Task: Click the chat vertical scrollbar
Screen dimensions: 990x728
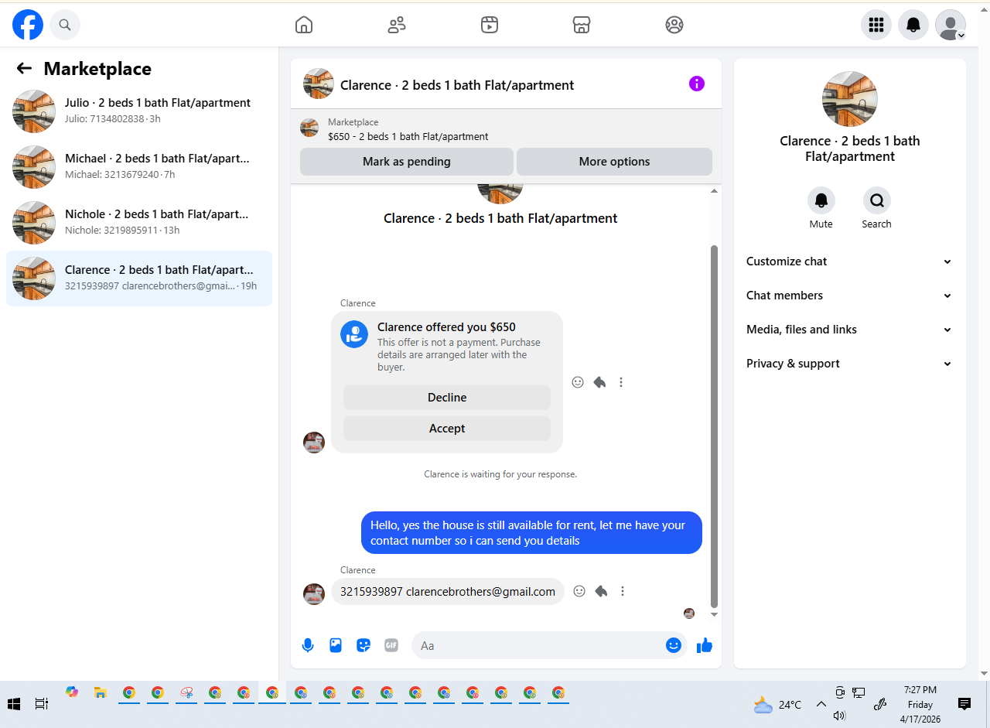Action: pos(714,426)
